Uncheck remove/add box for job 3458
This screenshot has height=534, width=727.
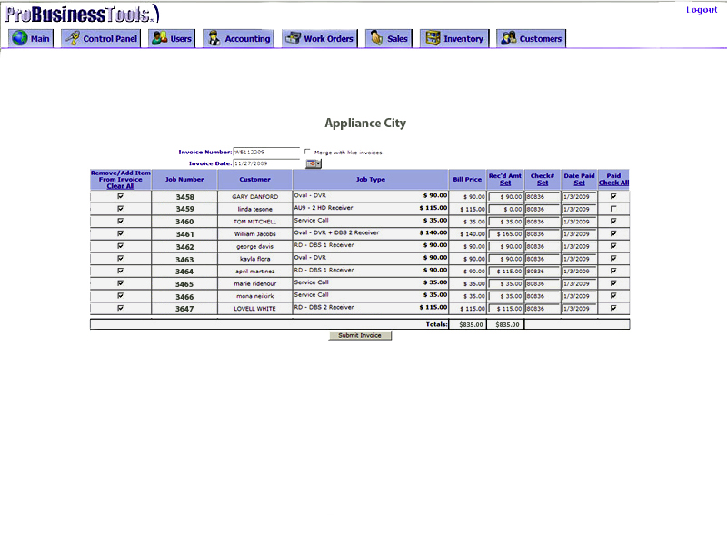tap(121, 196)
